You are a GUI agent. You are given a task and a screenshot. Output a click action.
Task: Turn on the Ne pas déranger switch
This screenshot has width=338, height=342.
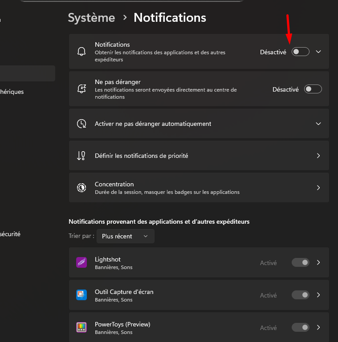pyautogui.click(x=313, y=89)
